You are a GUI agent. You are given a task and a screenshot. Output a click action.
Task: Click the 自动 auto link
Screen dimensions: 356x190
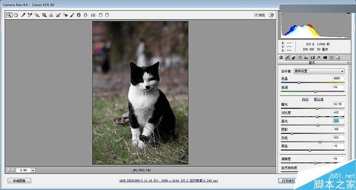305,99
